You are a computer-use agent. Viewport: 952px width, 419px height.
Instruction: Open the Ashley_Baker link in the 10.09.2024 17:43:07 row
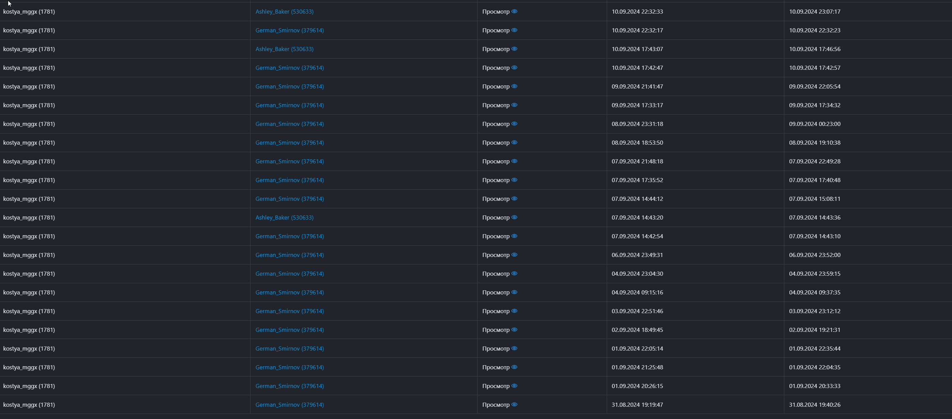(284, 49)
